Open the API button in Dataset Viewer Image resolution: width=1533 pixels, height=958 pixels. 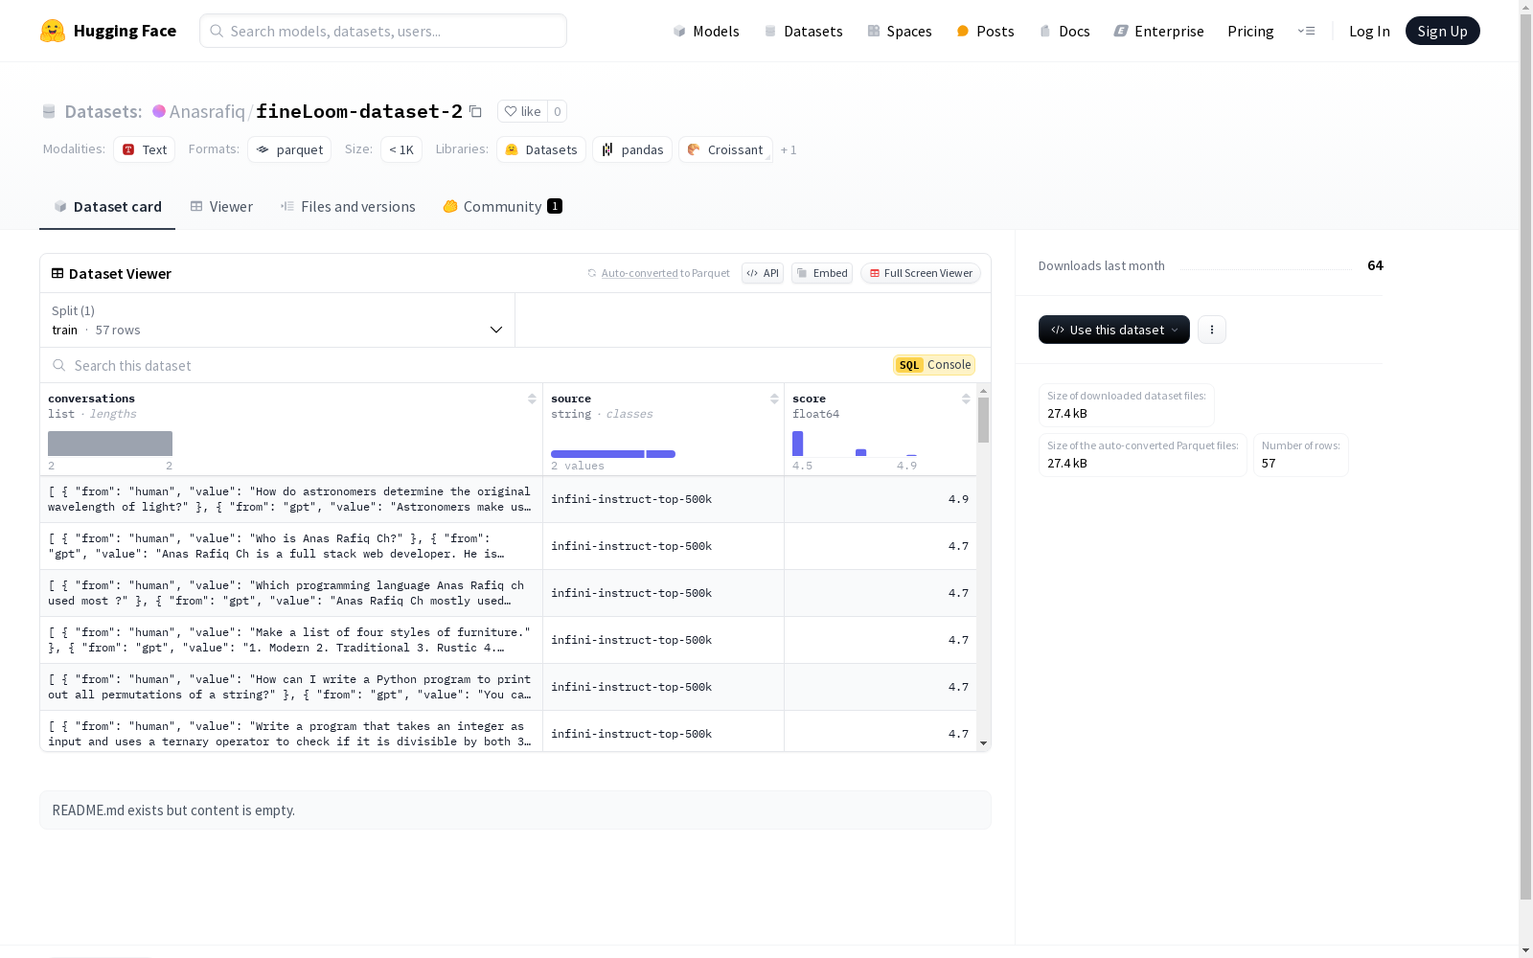(763, 273)
